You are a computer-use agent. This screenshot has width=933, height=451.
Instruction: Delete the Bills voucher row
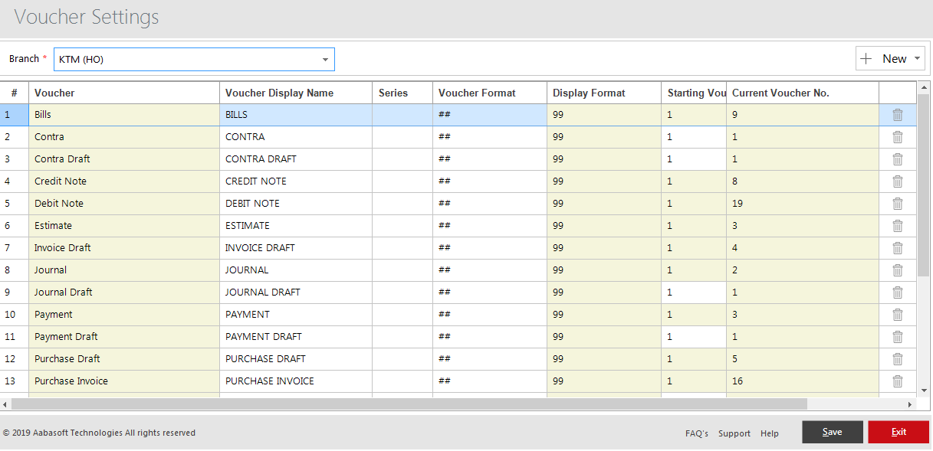tap(898, 114)
